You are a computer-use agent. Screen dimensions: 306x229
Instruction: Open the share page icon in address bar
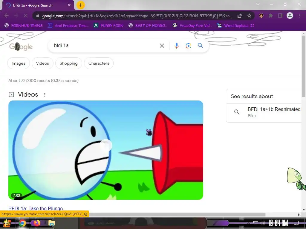240,16
